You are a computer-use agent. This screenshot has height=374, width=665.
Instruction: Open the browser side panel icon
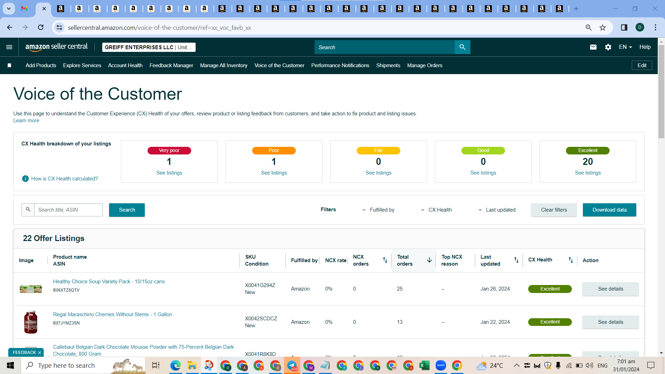[x=624, y=27]
